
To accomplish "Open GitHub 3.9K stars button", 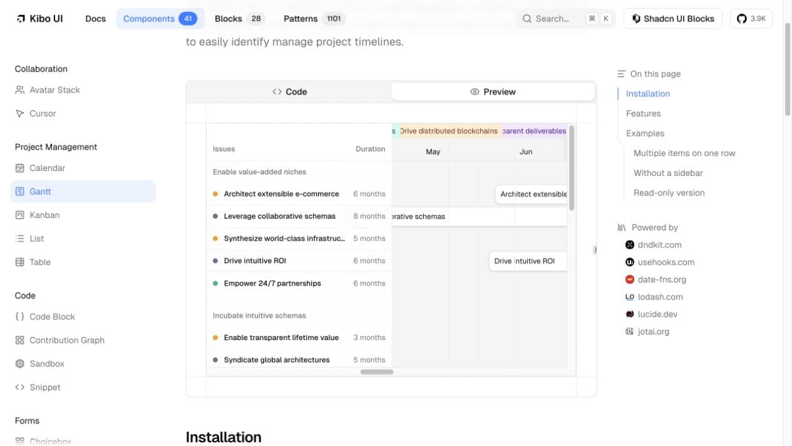I will tap(751, 19).
